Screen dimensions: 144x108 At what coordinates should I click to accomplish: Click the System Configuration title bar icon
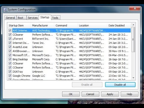(4, 10)
